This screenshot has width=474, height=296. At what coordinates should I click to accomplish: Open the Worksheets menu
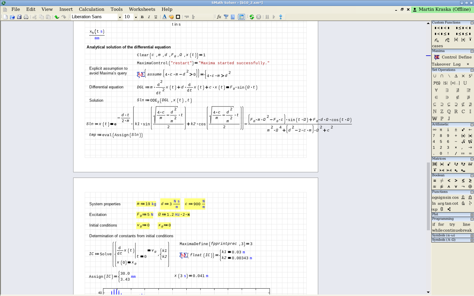[x=142, y=9]
